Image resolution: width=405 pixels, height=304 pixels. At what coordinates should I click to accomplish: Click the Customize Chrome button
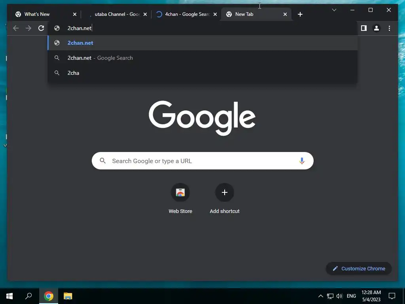tap(359, 269)
